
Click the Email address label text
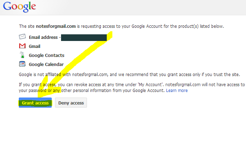click(x=43, y=37)
